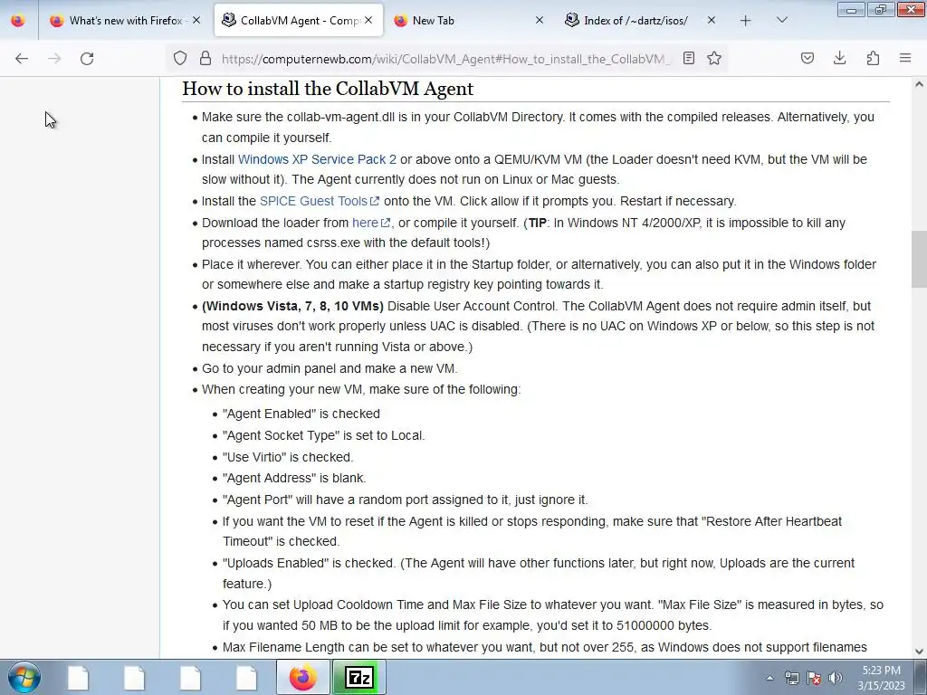
Task: Open tracking protection shield icon
Action: tap(180, 58)
